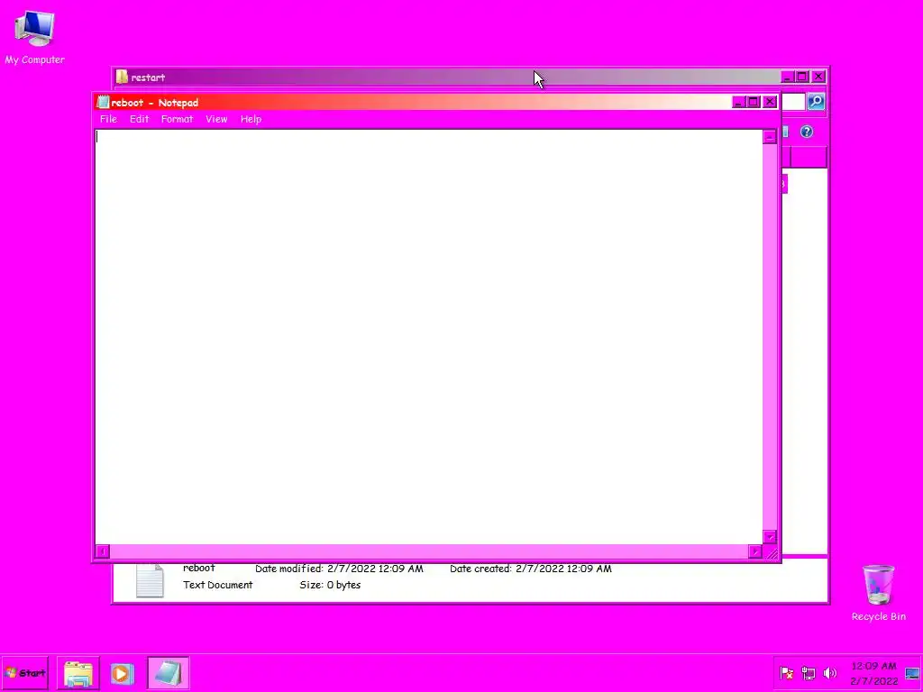Click the help icon in restart window

coord(807,132)
